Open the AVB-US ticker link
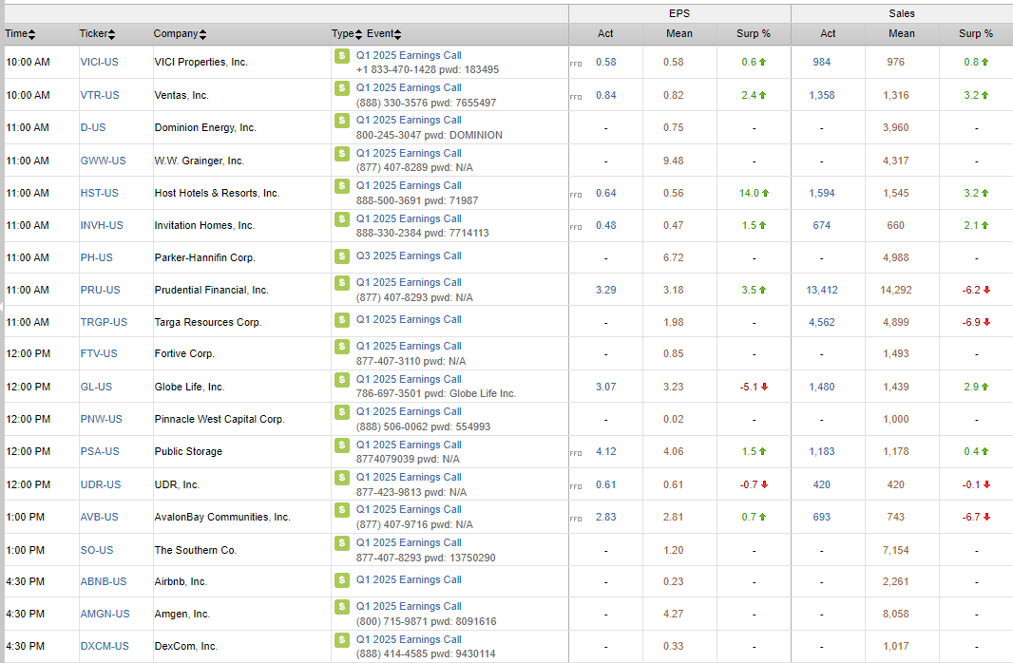Screen dimensions: 1013x663 100,517
